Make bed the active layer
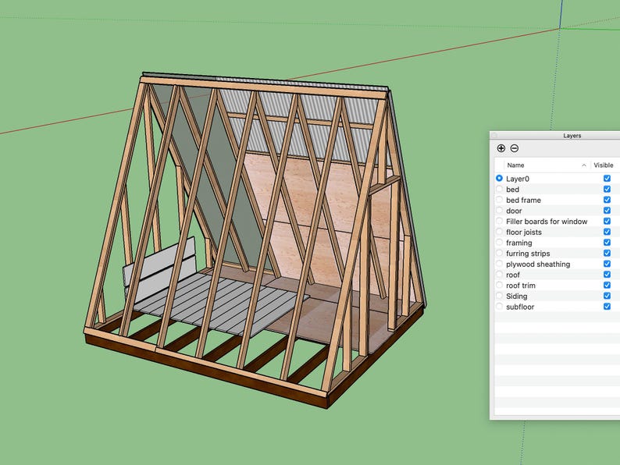 pos(499,189)
